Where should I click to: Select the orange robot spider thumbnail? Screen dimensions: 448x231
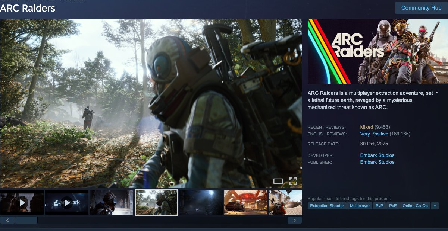[x=246, y=202]
